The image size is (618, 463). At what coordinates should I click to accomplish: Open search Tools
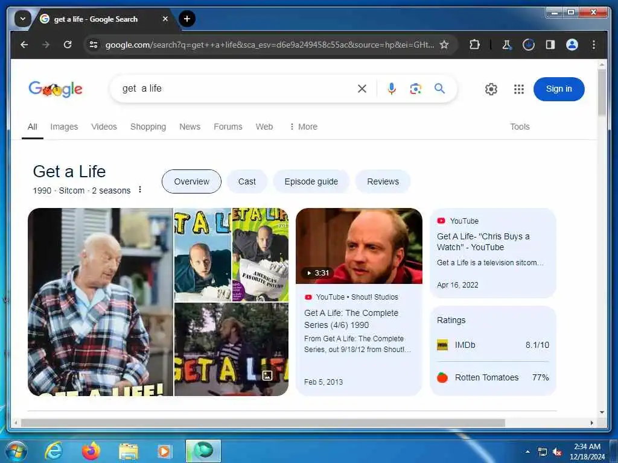point(520,127)
